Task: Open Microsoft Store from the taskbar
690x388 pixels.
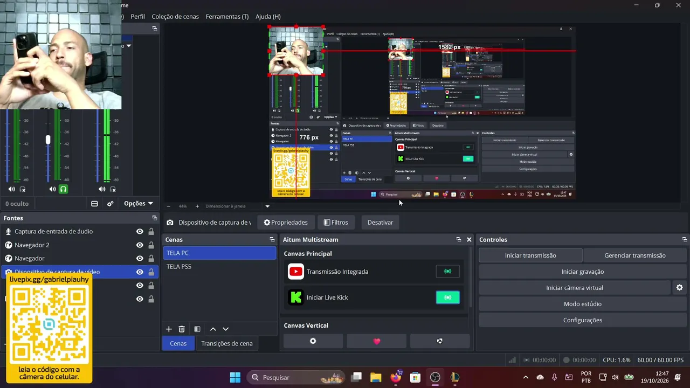Action: (415, 377)
